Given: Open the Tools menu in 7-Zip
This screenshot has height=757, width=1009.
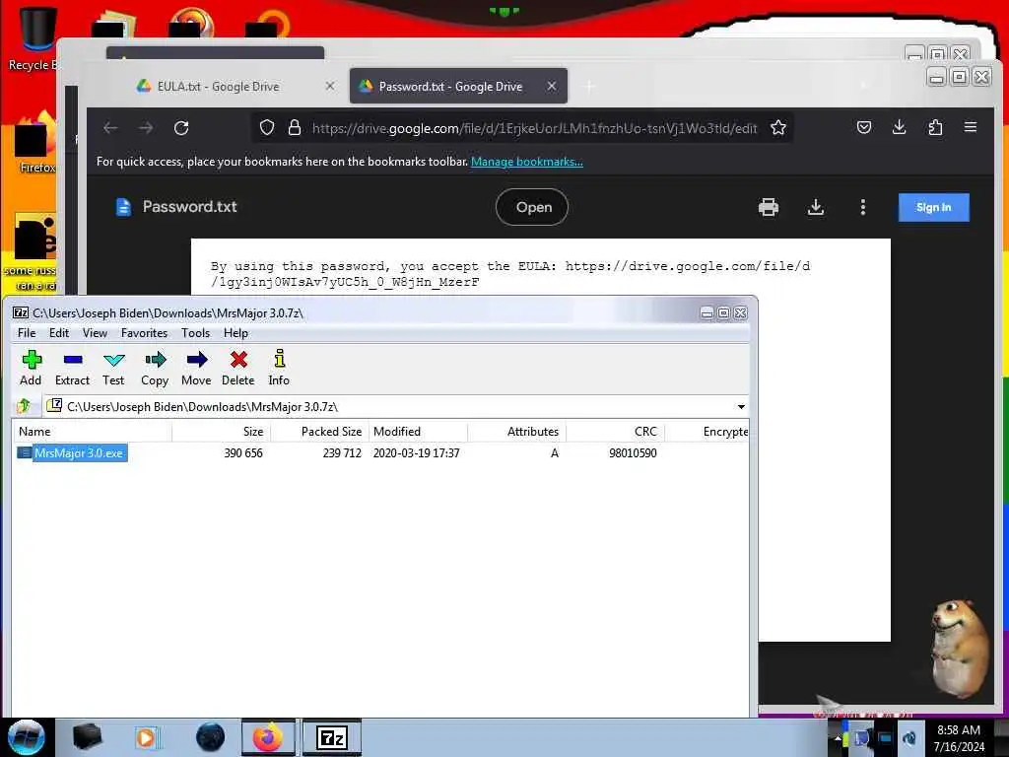Looking at the screenshot, I should coord(196,333).
